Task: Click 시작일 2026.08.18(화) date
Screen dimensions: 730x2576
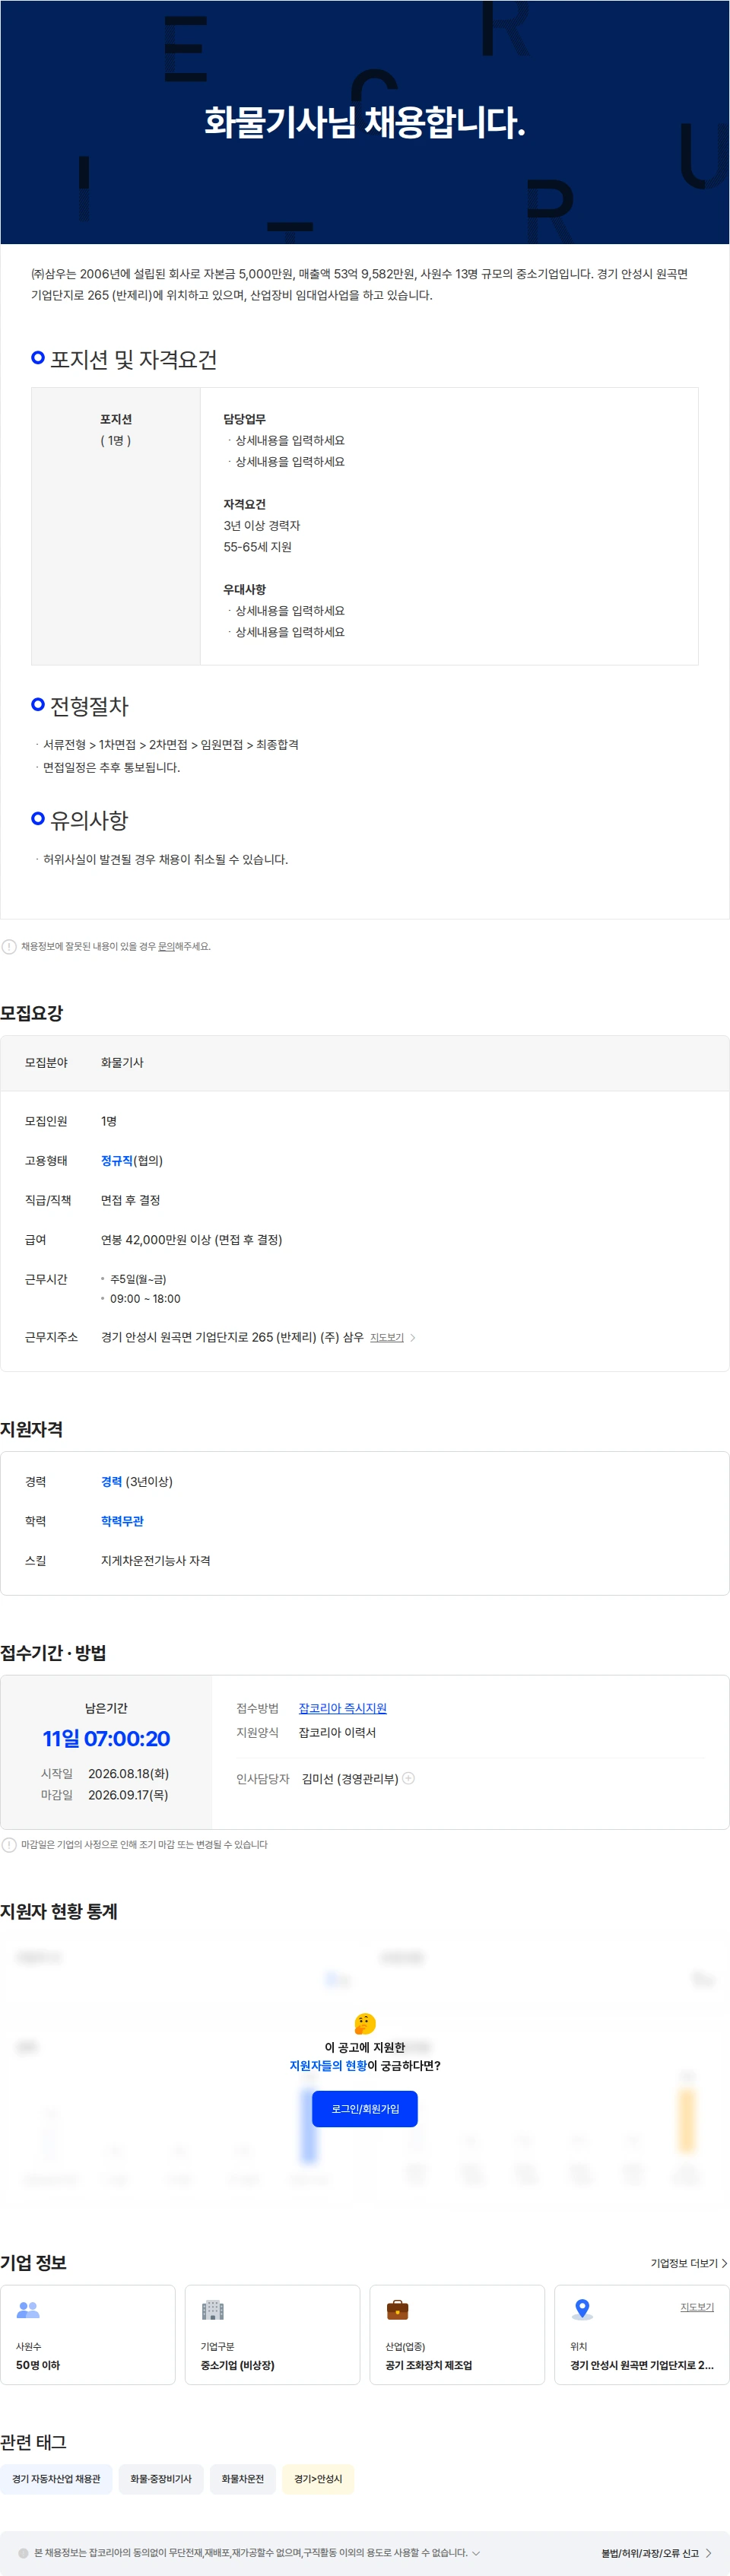Action: (128, 1773)
